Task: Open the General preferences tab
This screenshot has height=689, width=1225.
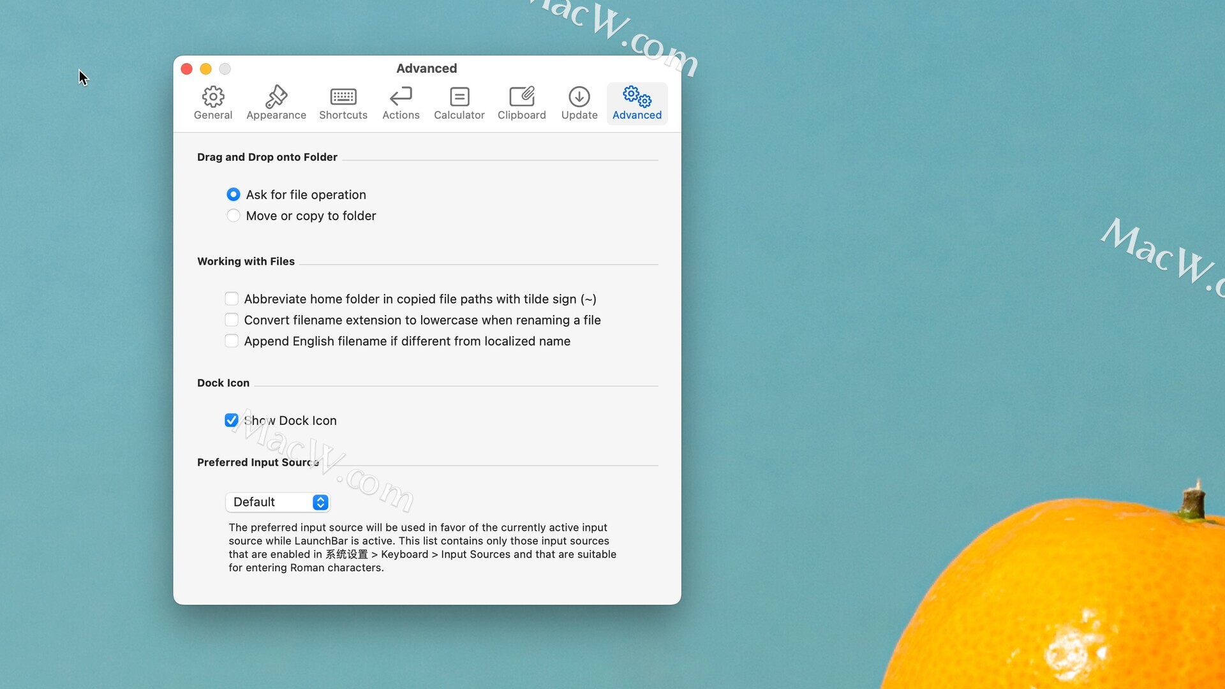Action: point(213,103)
